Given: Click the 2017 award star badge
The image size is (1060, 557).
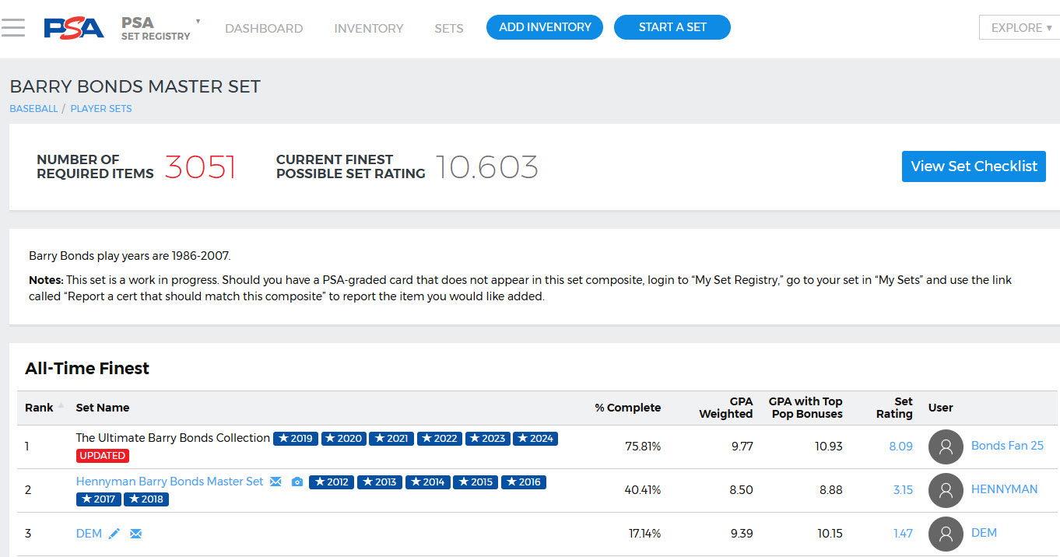Looking at the screenshot, I should point(99,499).
